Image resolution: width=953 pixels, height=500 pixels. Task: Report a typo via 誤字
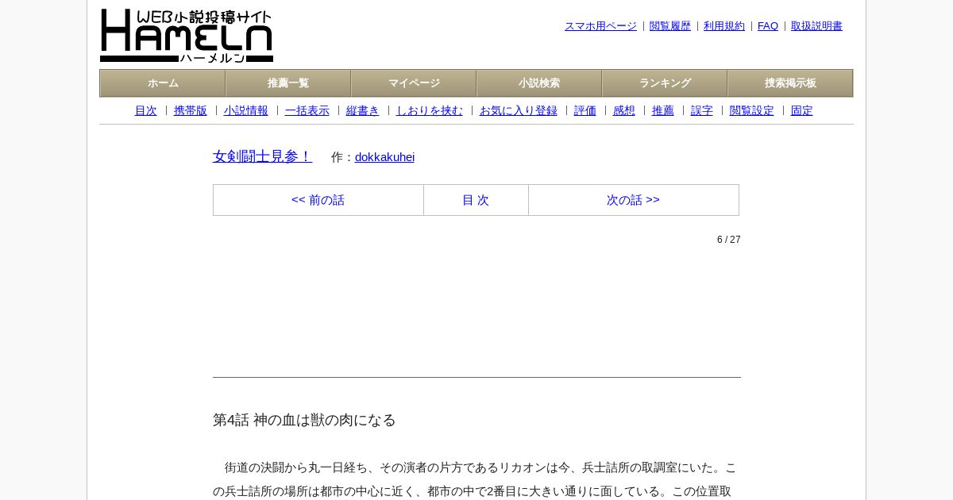point(702,110)
